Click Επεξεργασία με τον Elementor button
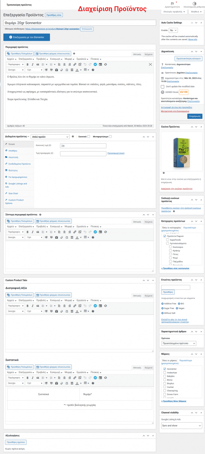This screenshot has width=205, height=454. point(26,37)
